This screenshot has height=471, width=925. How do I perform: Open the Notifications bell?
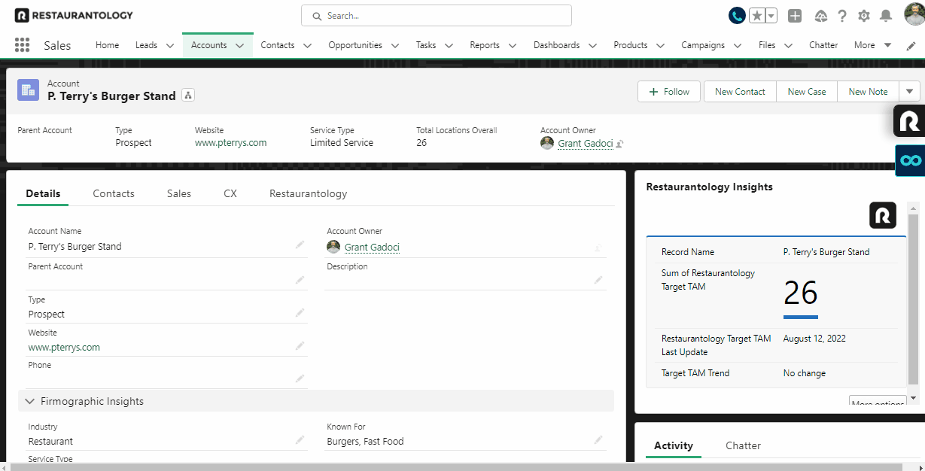(886, 16)
